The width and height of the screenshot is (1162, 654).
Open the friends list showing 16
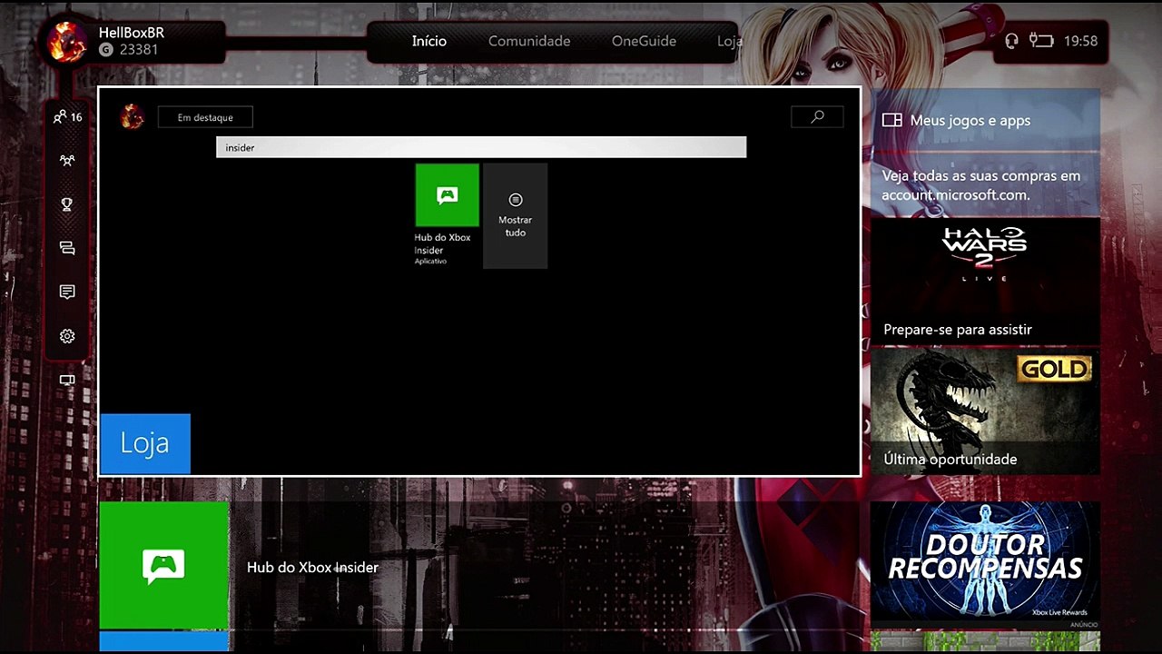67,117
